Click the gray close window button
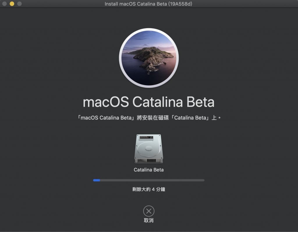The width and height of the screenshot is (298, 232). [x=4, y=4]
